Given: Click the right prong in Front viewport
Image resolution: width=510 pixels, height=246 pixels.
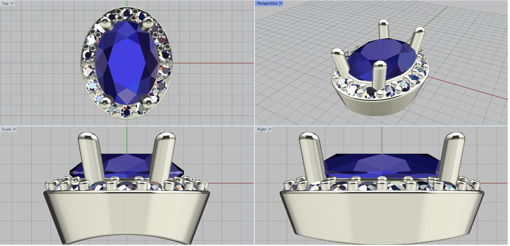Looking at the screenshot, I should click(x=162, y=156).
